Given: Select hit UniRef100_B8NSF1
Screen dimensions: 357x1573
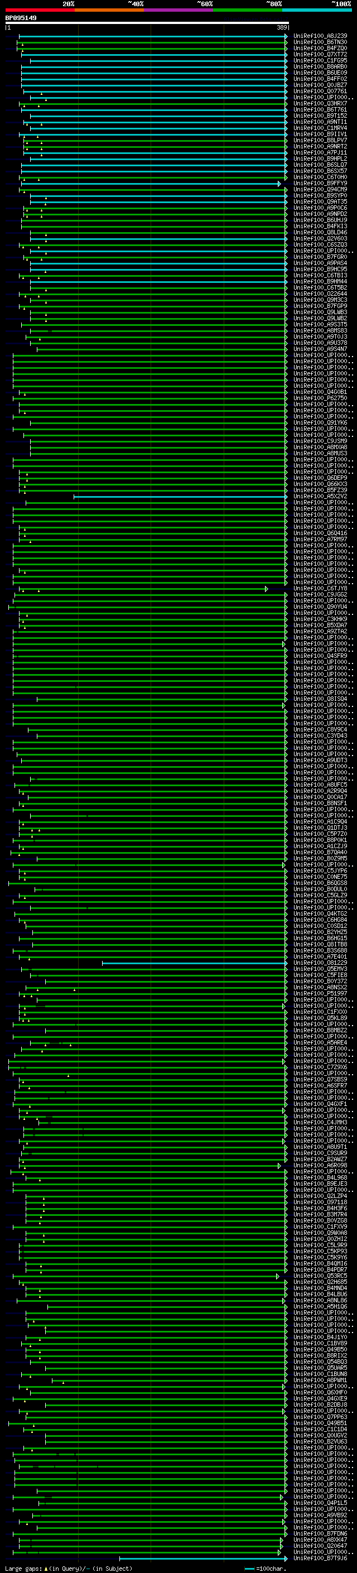Looking at the screenshot, I should (320, 804).
